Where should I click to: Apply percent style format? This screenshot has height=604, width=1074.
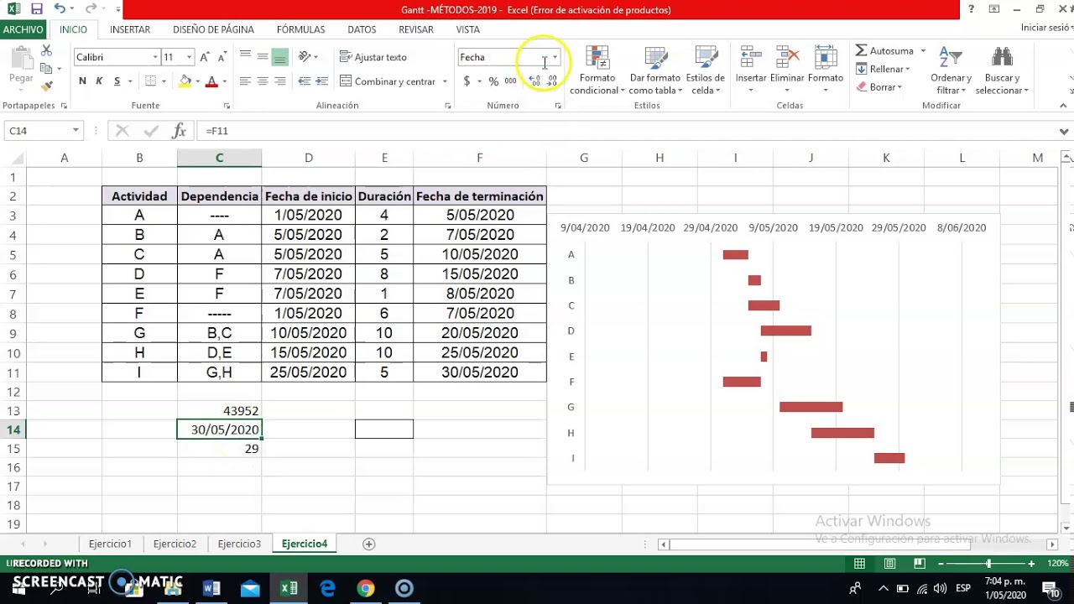493,81
